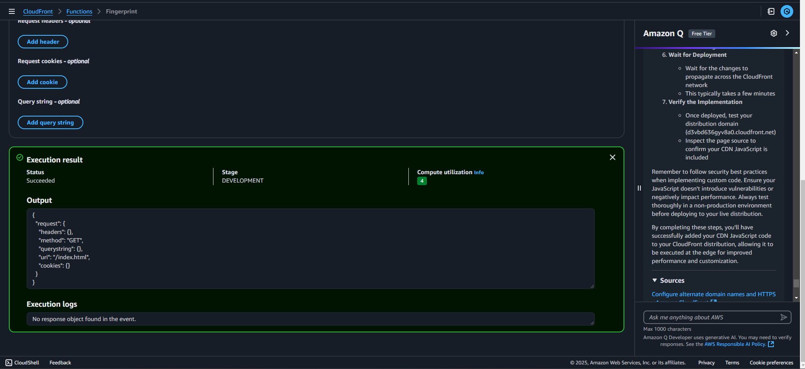805x369 pixels.
Task: Open AWS Responsible AI Policy link
Action: tap(735, 344)
